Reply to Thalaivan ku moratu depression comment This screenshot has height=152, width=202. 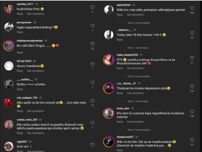click(x=120, y=93)
